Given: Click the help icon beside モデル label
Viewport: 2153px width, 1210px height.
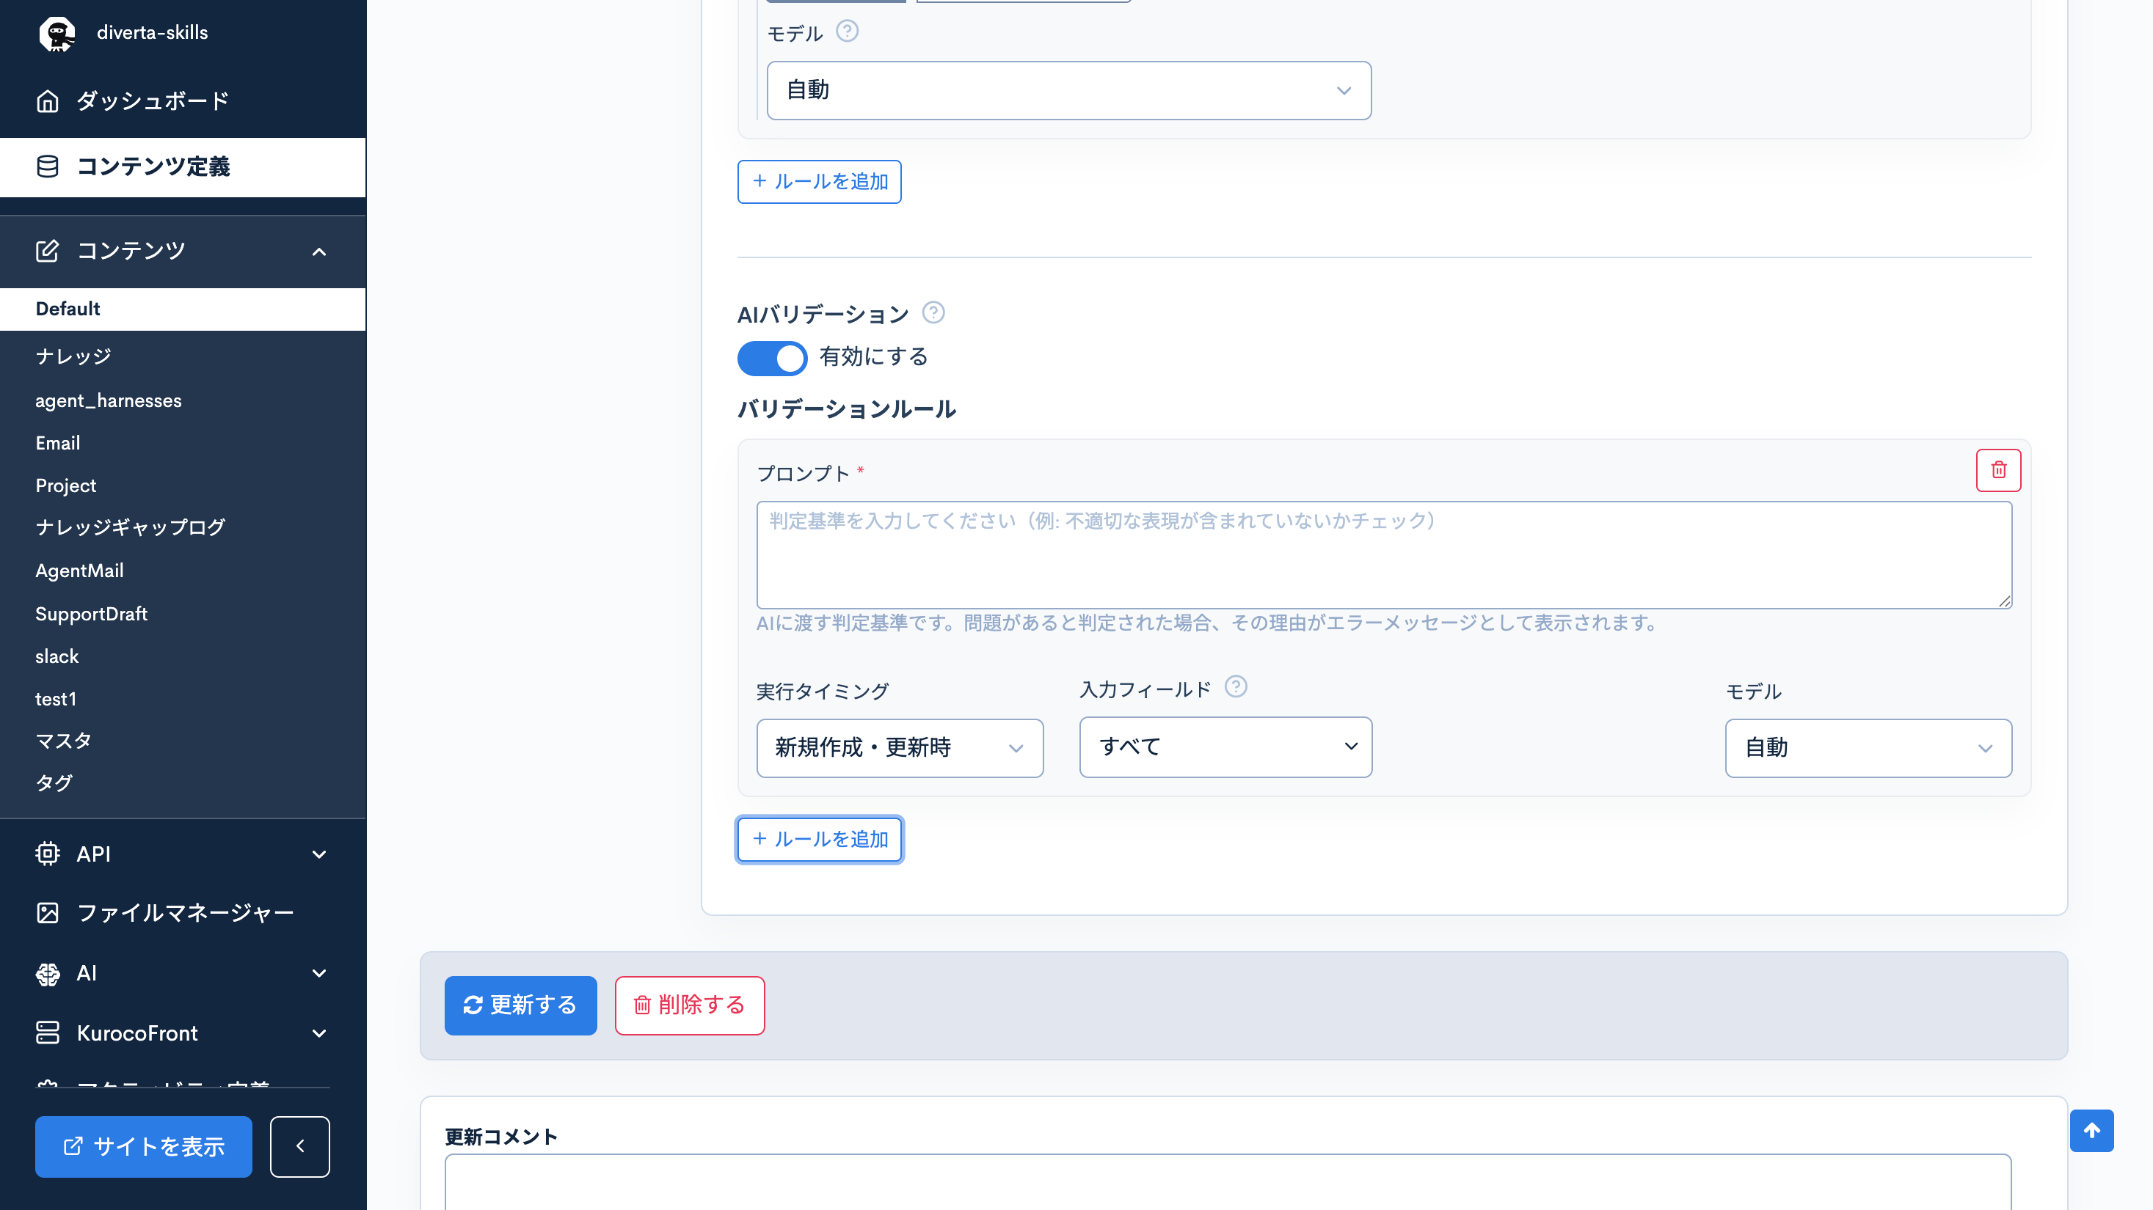Looking at the screenshot, I should click(847, 31).
